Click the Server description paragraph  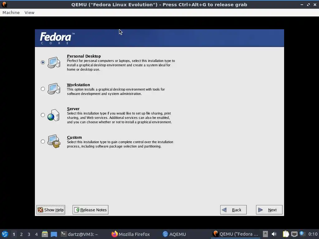click(119, 118)
